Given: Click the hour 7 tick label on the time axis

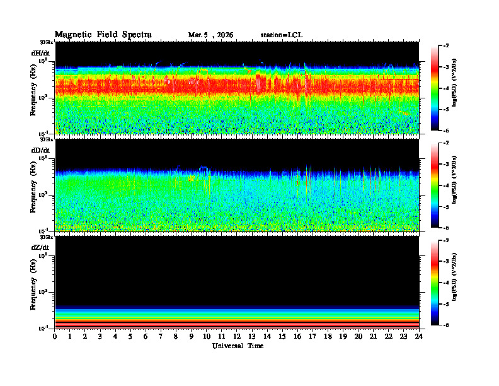Looking at the screenshot, I should 161,336.
